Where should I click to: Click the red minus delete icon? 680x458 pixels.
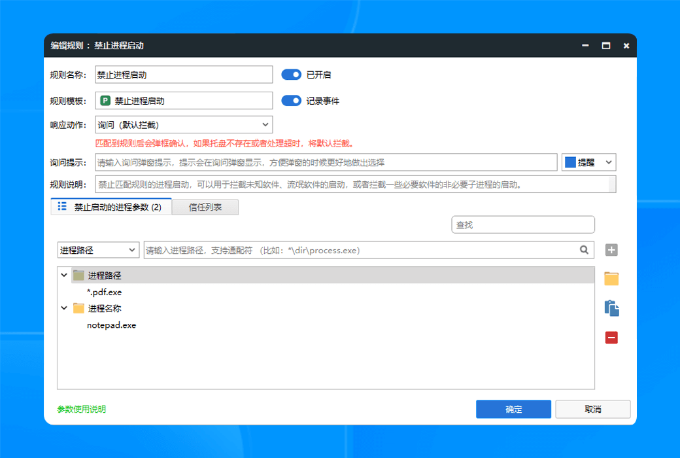[611, 338]
